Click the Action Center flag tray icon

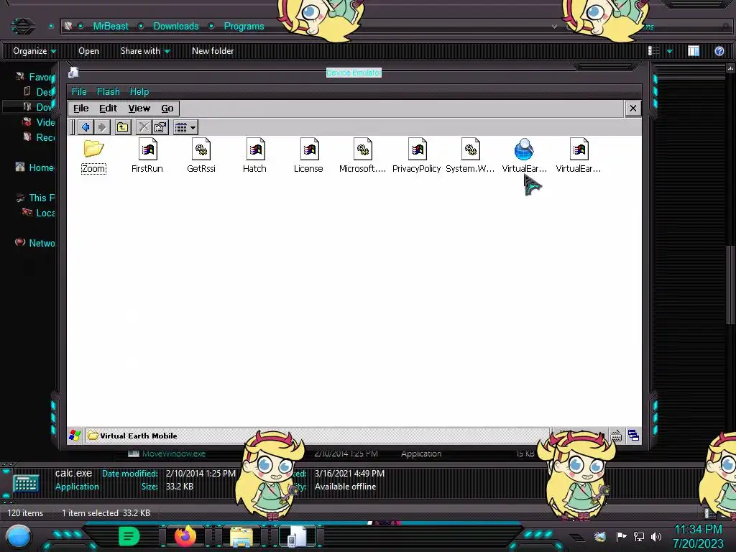pos(621,536)
